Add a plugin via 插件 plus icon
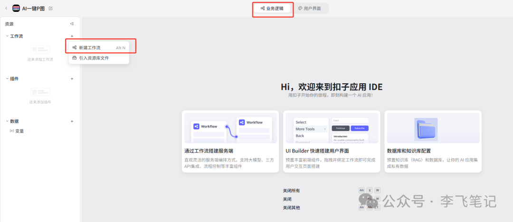 (72, 79)
